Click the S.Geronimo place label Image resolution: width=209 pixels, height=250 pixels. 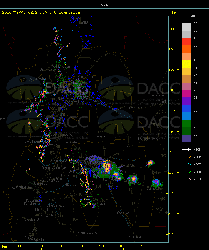pyautogui.click(x=156, y=95)
